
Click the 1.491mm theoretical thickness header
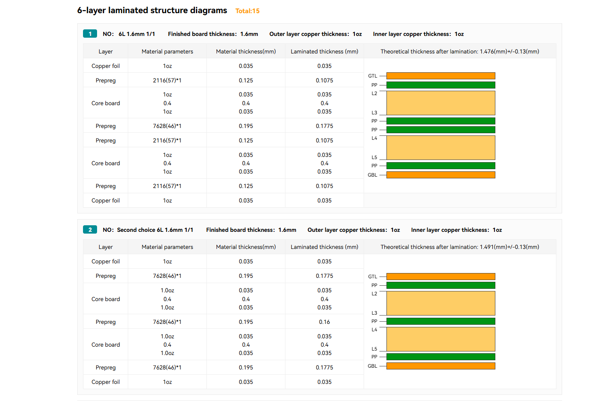(460, 247)
